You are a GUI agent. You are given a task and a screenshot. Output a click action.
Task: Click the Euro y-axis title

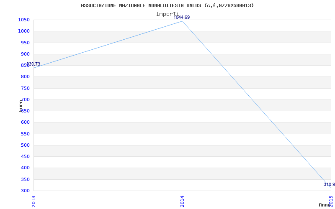21,106
